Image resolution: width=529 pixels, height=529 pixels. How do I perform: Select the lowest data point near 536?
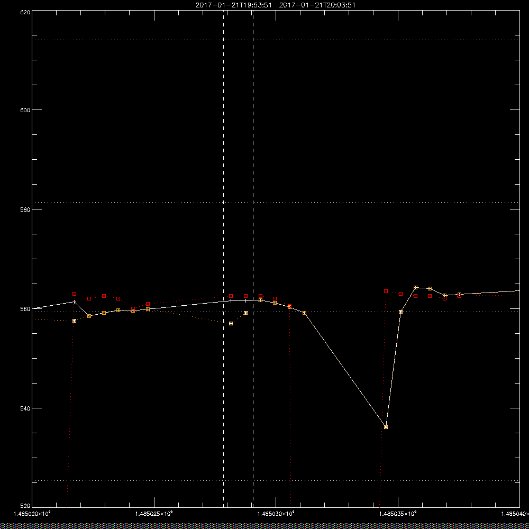point(386,427)
